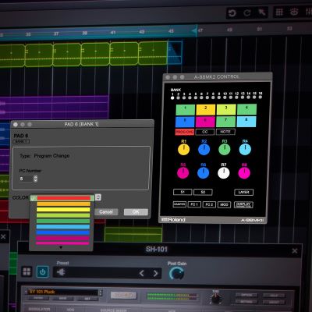Choose the lime color from the COLOR list
The image size is (312, 312).
(x=63, y=215)
